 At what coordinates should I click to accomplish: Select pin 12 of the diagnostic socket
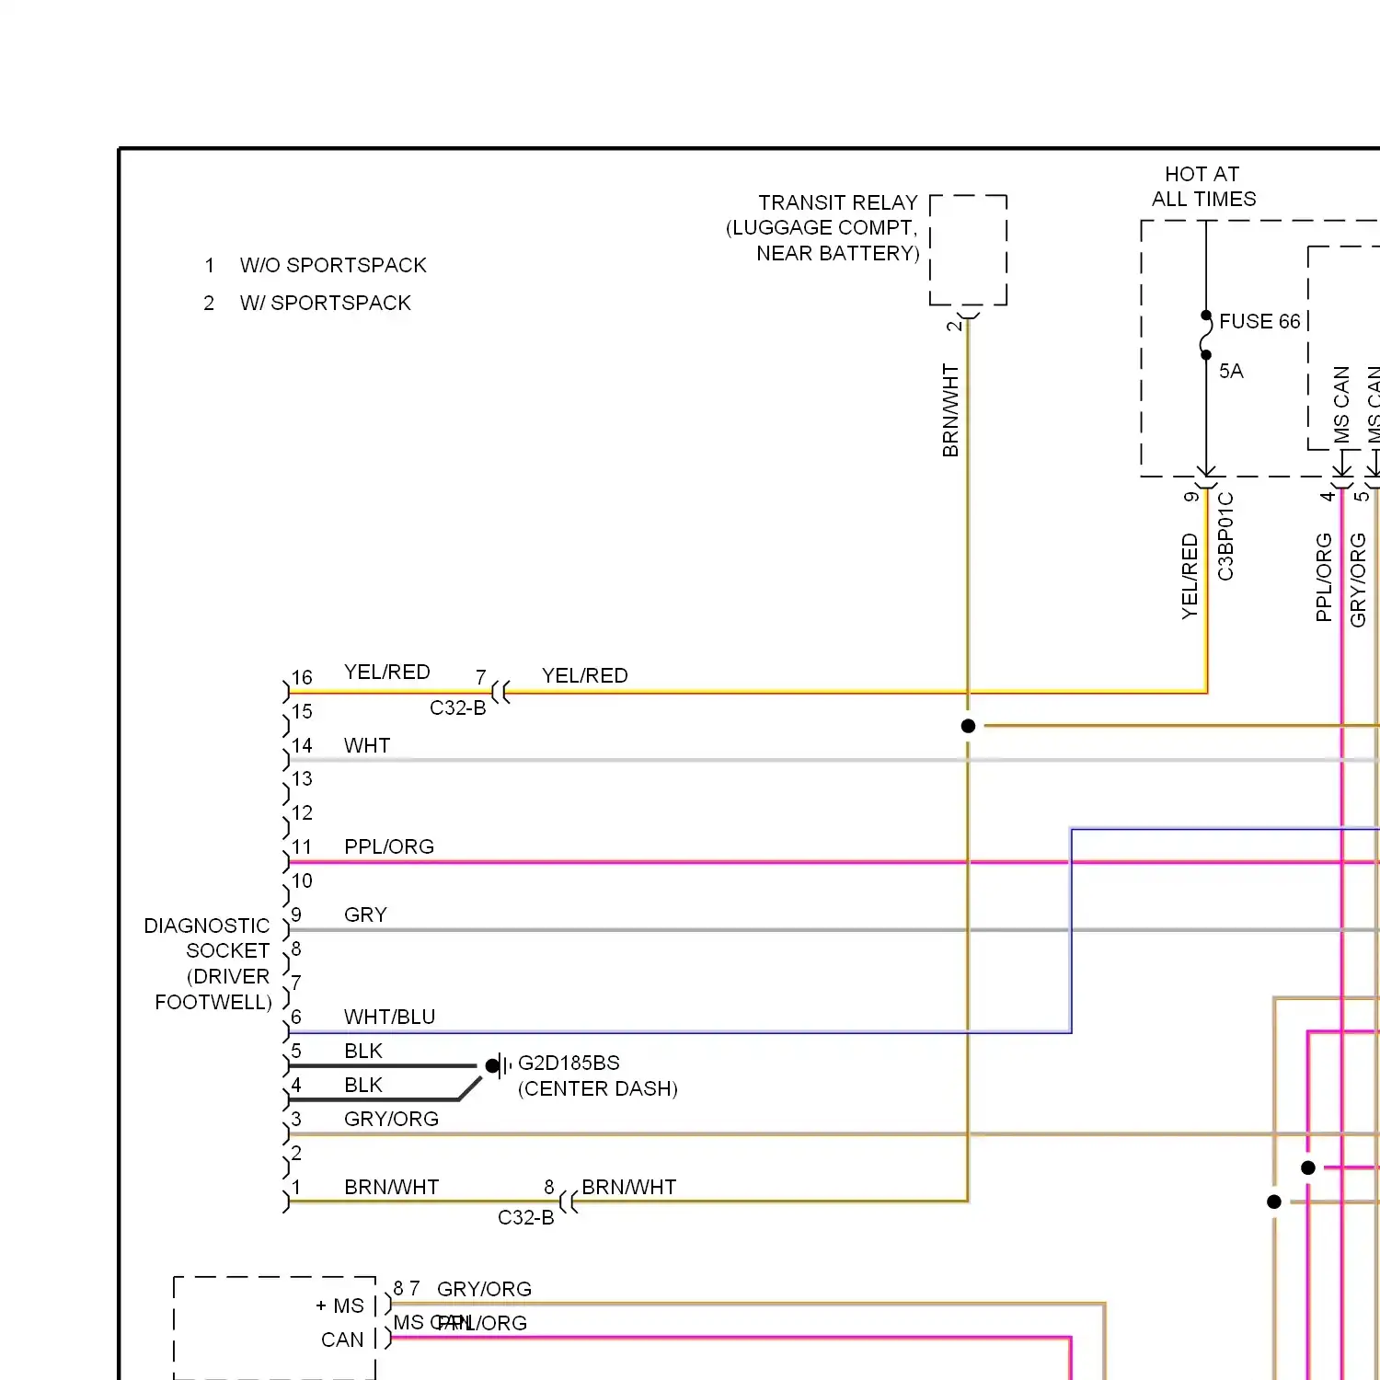click(302, 812)
